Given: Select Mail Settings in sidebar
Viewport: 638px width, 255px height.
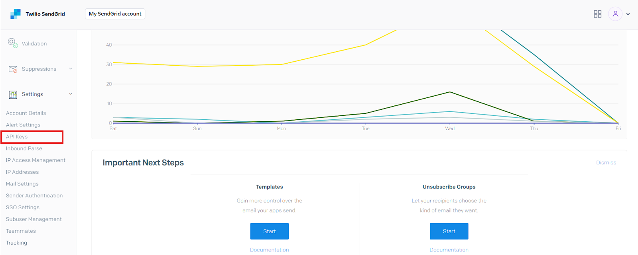Looking at the screenshot, I should coord(22,184).
